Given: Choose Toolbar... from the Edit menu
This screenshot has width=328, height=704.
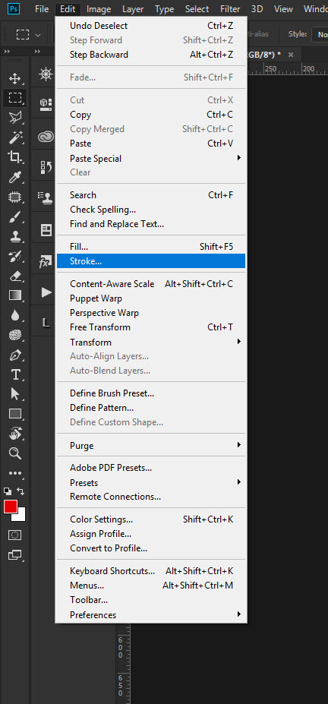Looking at the screenshot, I should click(x=151, y=600).
